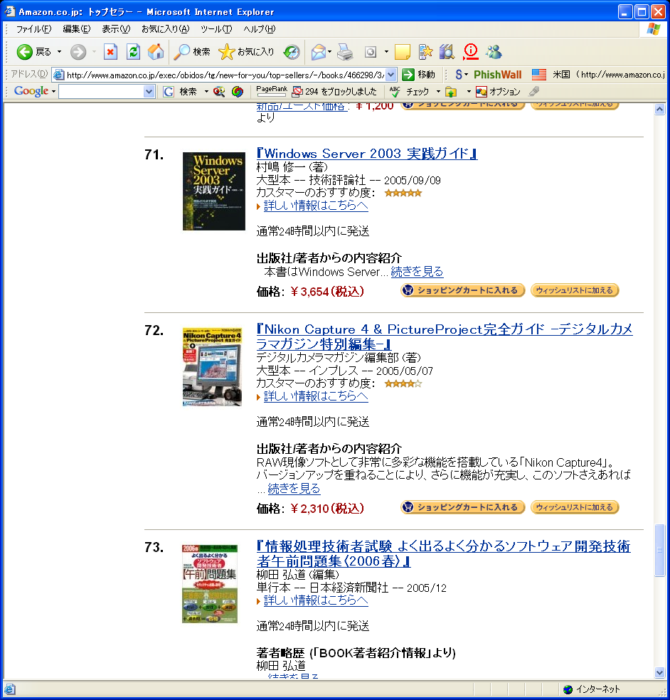Click 移動 Go button beside address bar
Screen dimensions: 670x700
point(419,75)
